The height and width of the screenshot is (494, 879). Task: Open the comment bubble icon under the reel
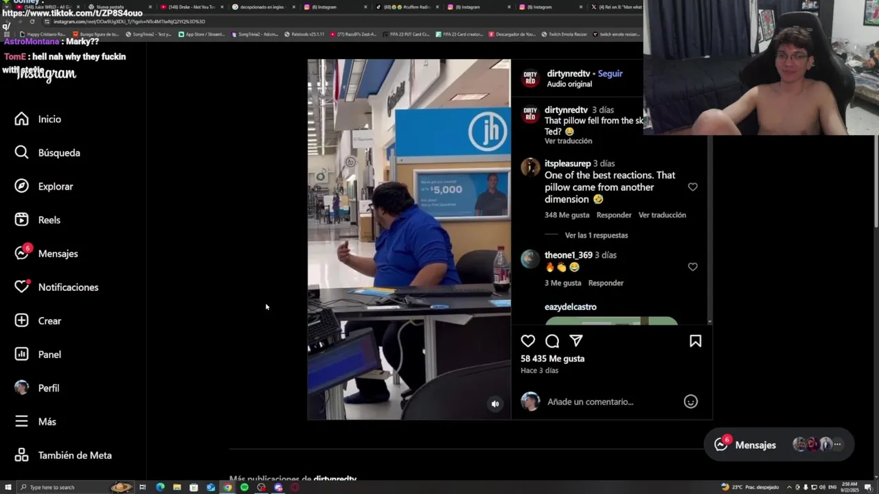click(552, 341)
